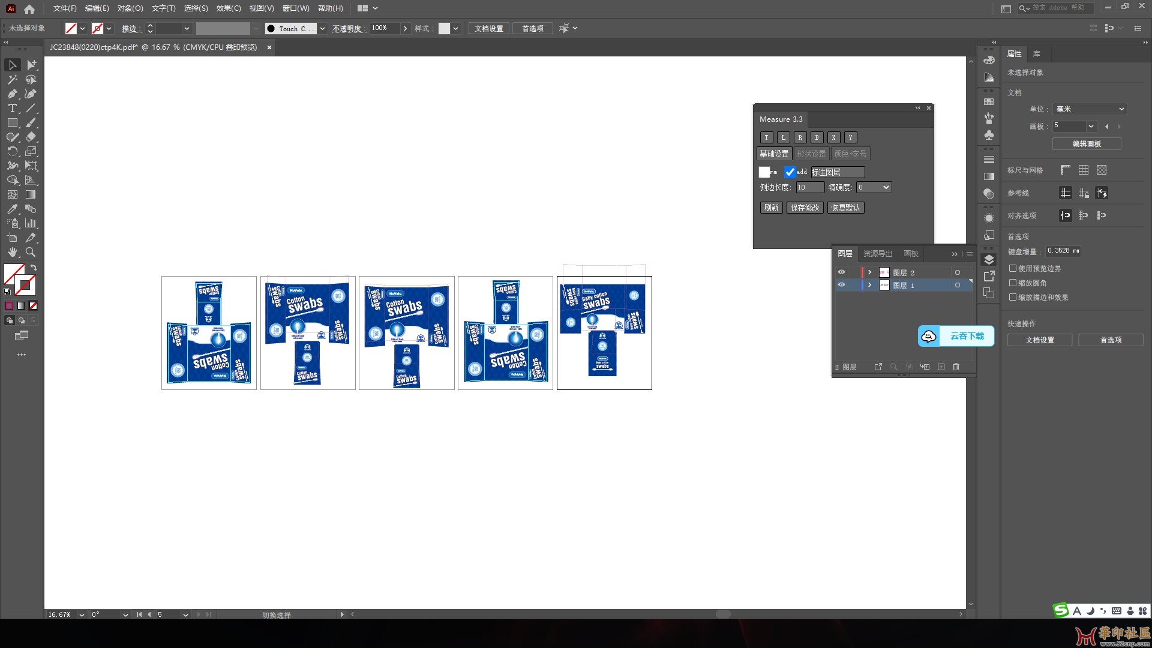This screenshot has height=648, width=1152.
Task: Open the 样式 style dropdown
Action: click(x=456, y=28)
